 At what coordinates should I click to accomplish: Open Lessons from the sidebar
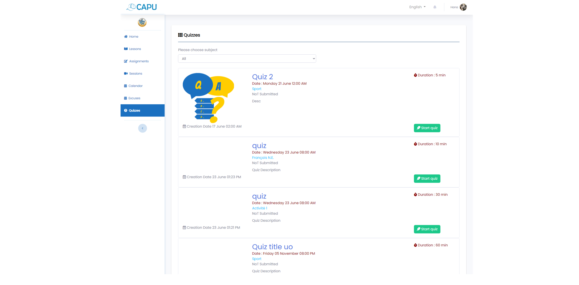143,49
